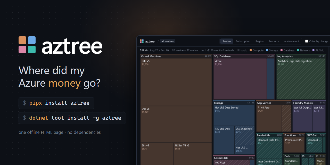
Task: Select Analytics Logs Data Ingestion tile
Action: point(301,79)
